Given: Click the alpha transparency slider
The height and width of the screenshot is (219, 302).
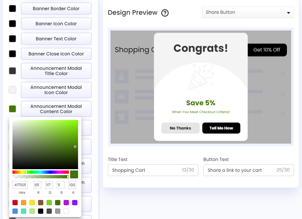Looking at the screenshot, I should (x=40, y=176).
